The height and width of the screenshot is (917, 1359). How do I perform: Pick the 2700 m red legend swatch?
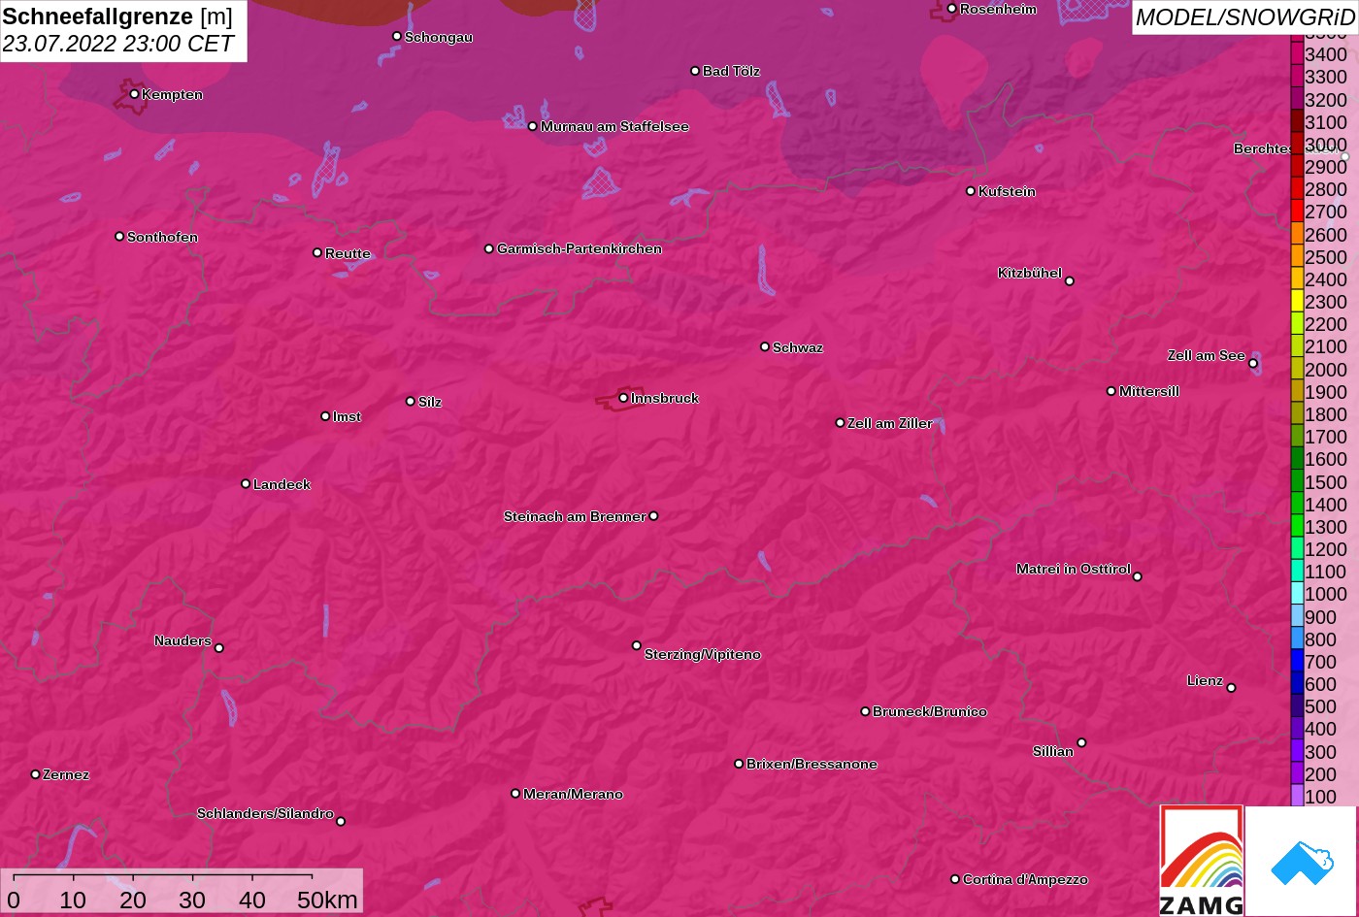pos(1297,212)
